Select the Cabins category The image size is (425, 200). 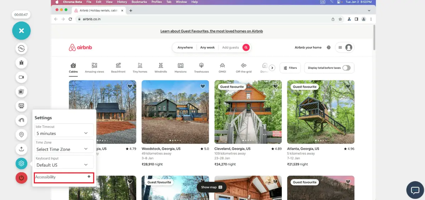(73, 68)
